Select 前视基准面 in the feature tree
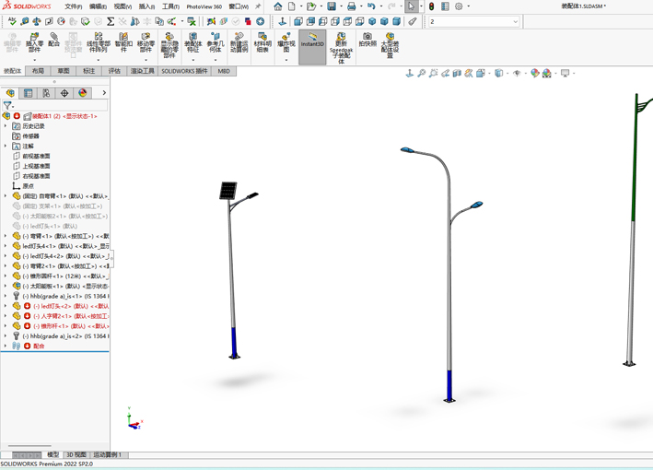The height and width of the screenshot is (470, 653). pyautogui.click(x=36, y=156)
